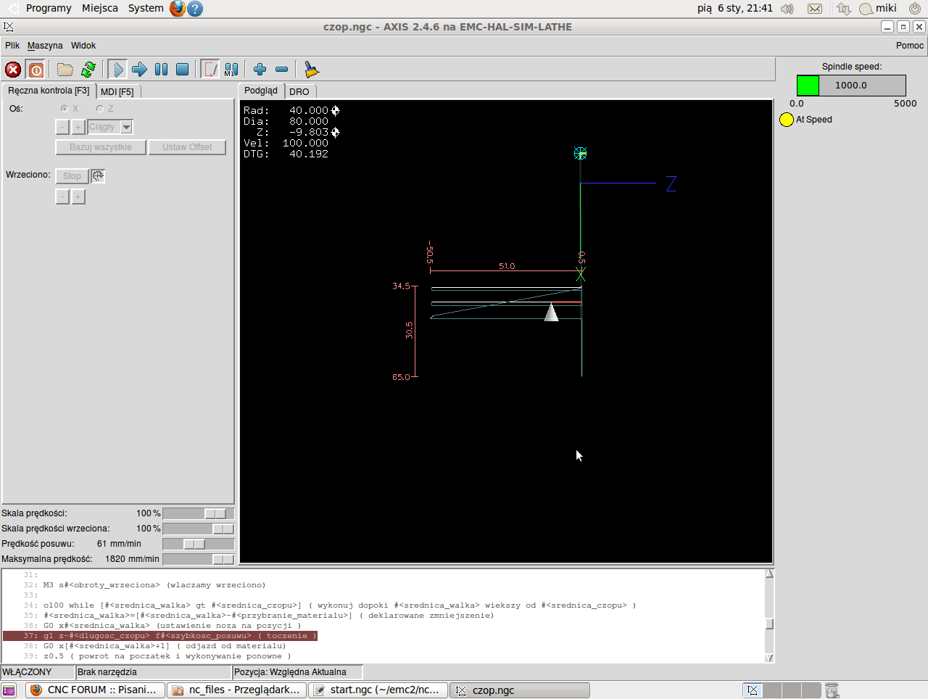The width and height of the screenshot is (928, 699).
Task: Click Ustaw Offset button
Action: 187,147
